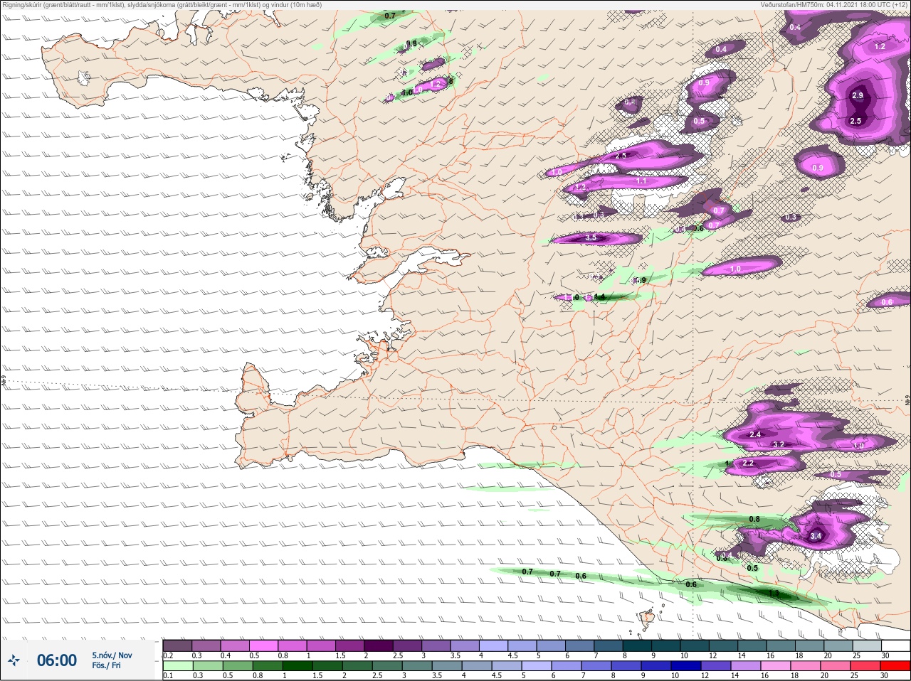Click the 'Fös./ Fri' weekday label

(106, 665)
